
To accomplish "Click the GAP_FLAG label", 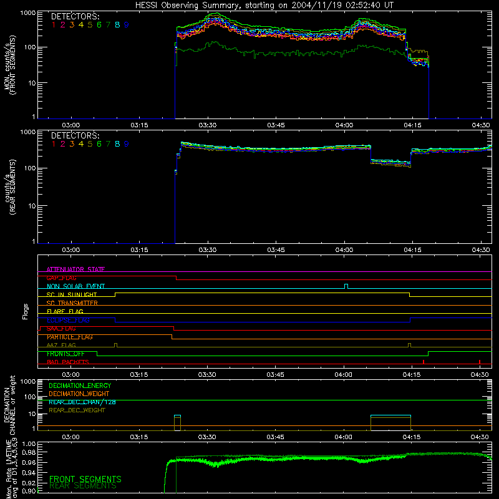I will point(62,278).
